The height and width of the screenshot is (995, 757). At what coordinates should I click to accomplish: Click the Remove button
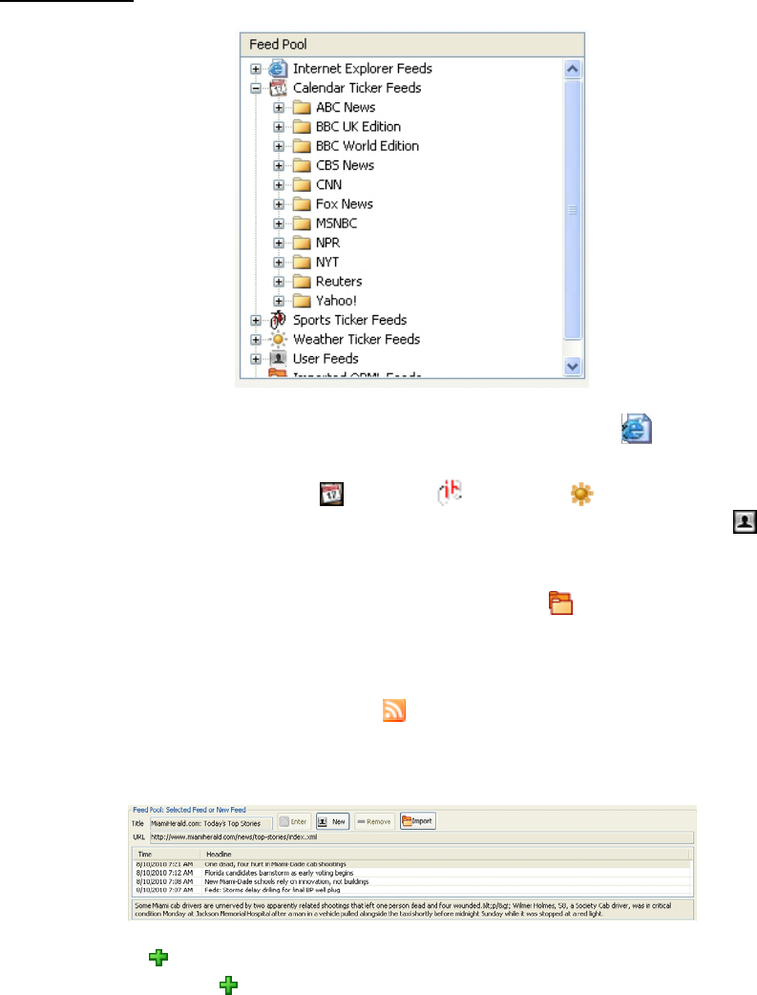374,822
